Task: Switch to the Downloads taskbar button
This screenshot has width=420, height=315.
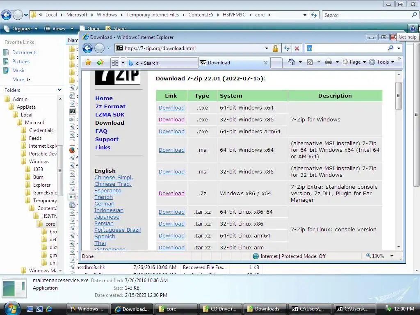Action: (264, 309)
